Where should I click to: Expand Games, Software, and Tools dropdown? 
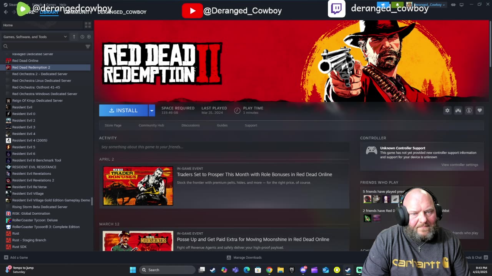click(x=35, y=37)
